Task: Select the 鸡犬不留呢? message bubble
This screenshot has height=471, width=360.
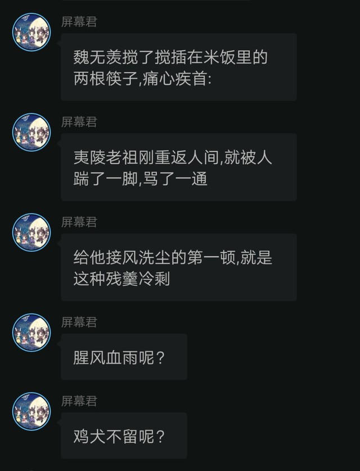Action: click(x=124, y=436)
